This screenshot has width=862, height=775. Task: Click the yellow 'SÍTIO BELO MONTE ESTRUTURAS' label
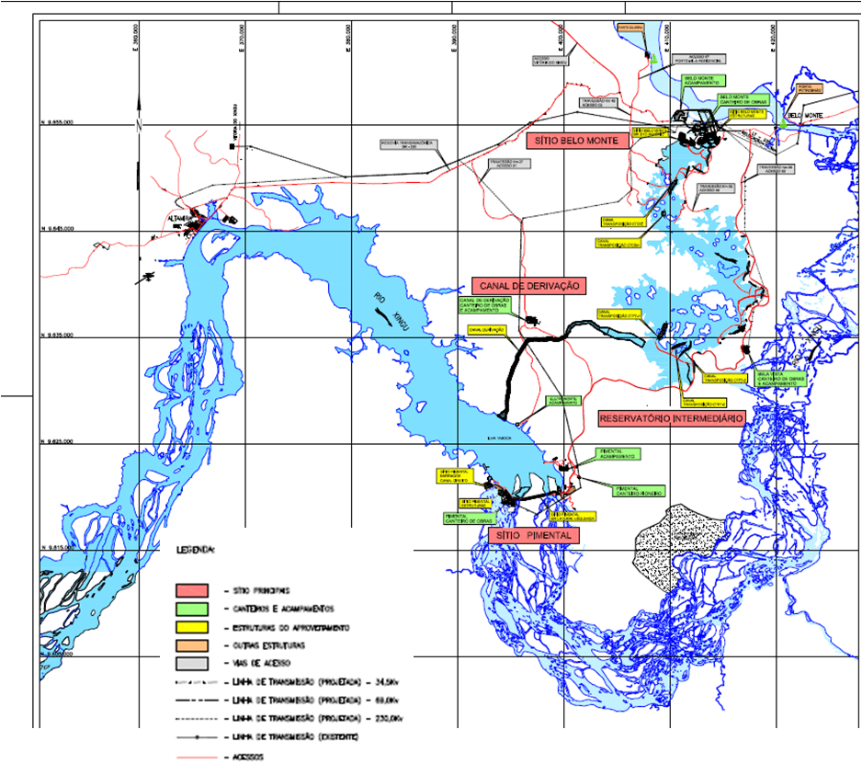click(747, 114)
